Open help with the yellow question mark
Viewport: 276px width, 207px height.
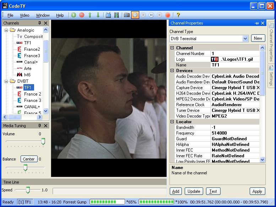pyautogui.click(x=178, y=15)
